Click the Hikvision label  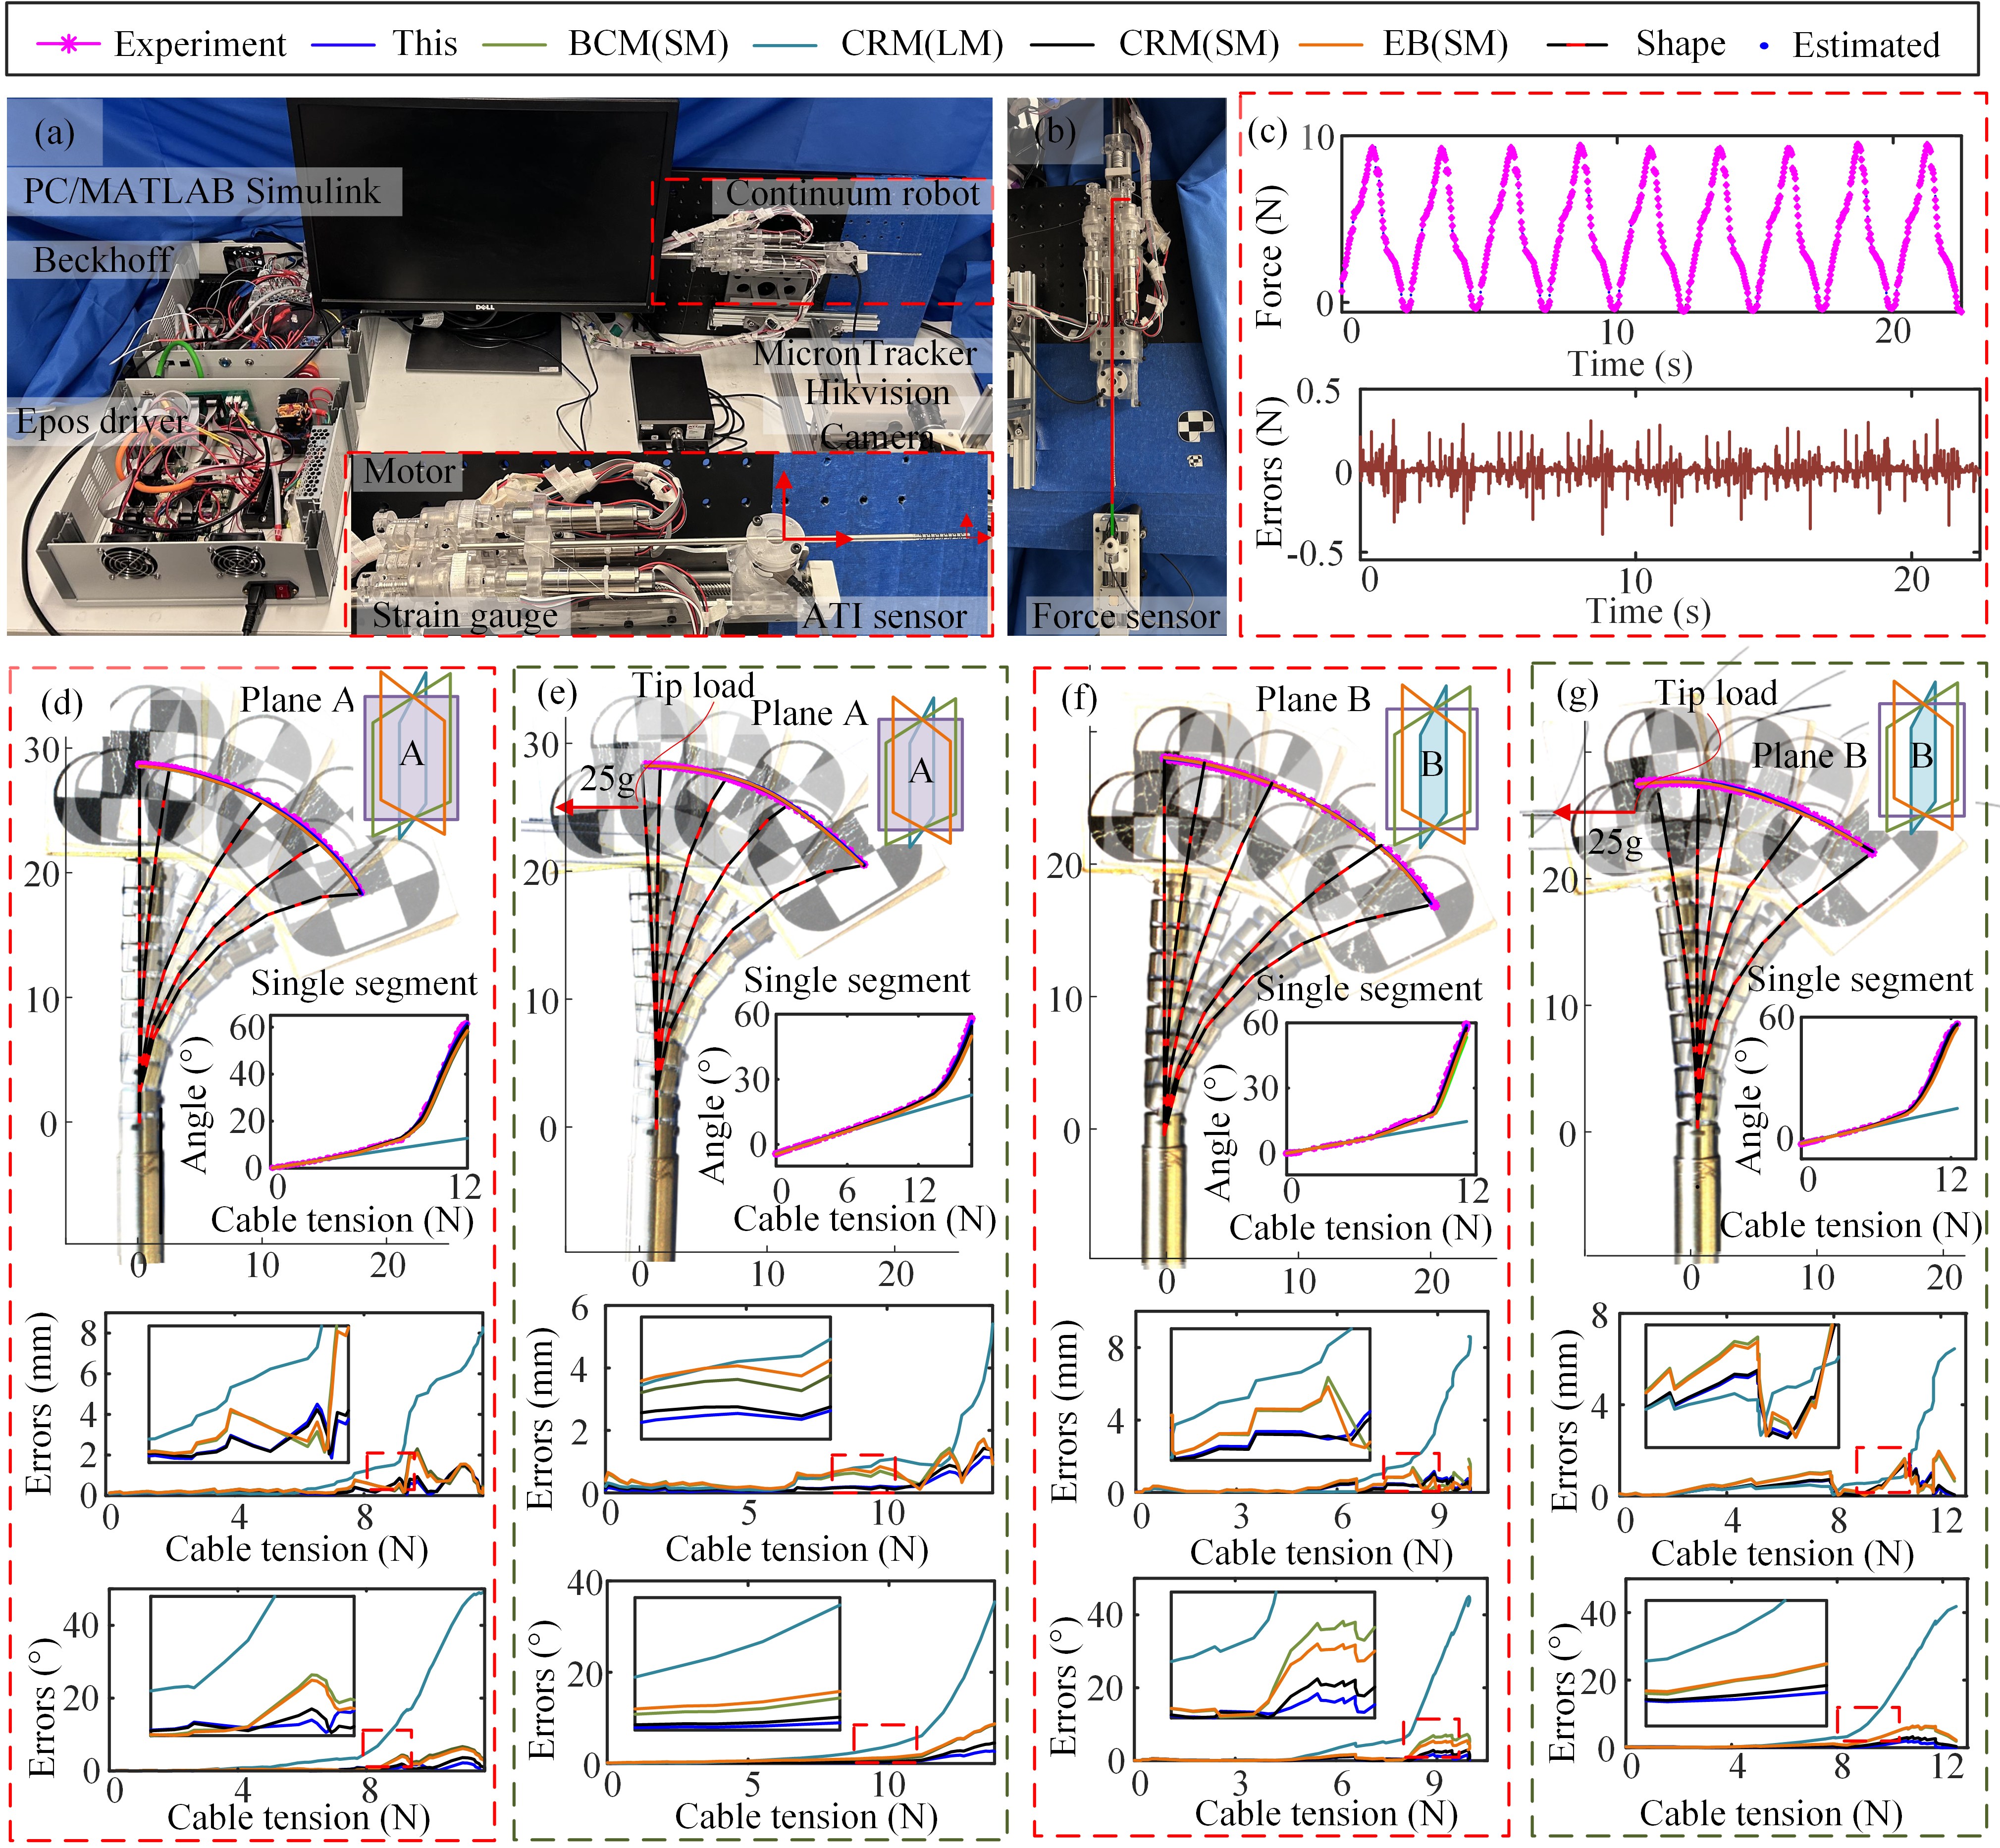point(877,393)
